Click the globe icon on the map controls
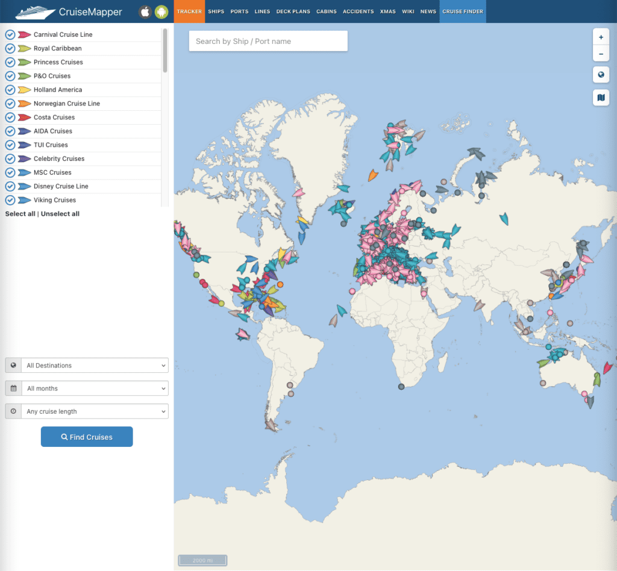Image resolution: width=617 pixels, height=571 pixels. pyautogui.click(x=601, y=75)
